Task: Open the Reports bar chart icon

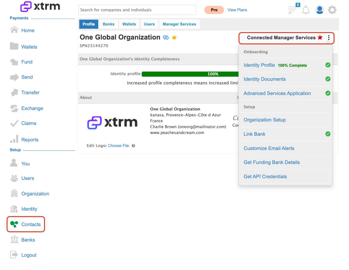Action: [14, 139]
